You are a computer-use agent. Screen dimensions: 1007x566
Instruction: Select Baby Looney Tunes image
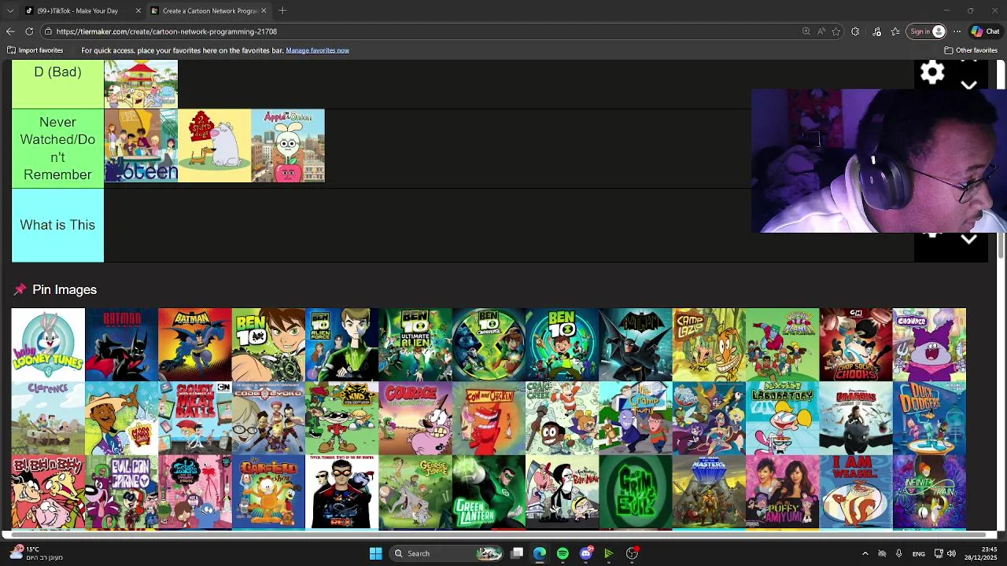click(48, 344)
